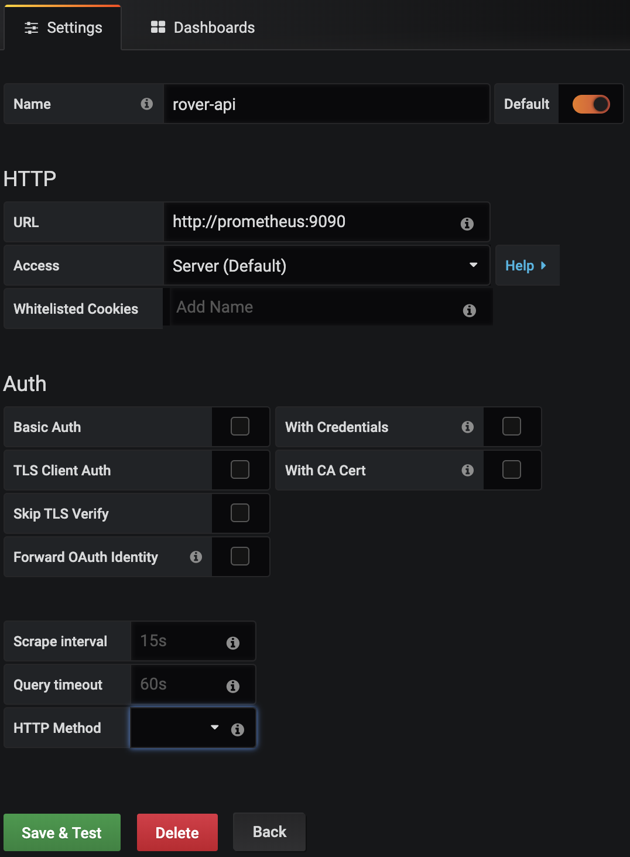Select the Settings tab

[62, 27]
